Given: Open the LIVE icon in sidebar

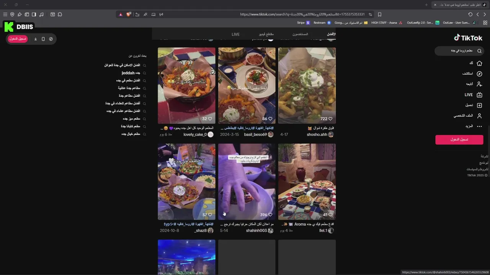Looking at the screenshot, I should 479,95.
